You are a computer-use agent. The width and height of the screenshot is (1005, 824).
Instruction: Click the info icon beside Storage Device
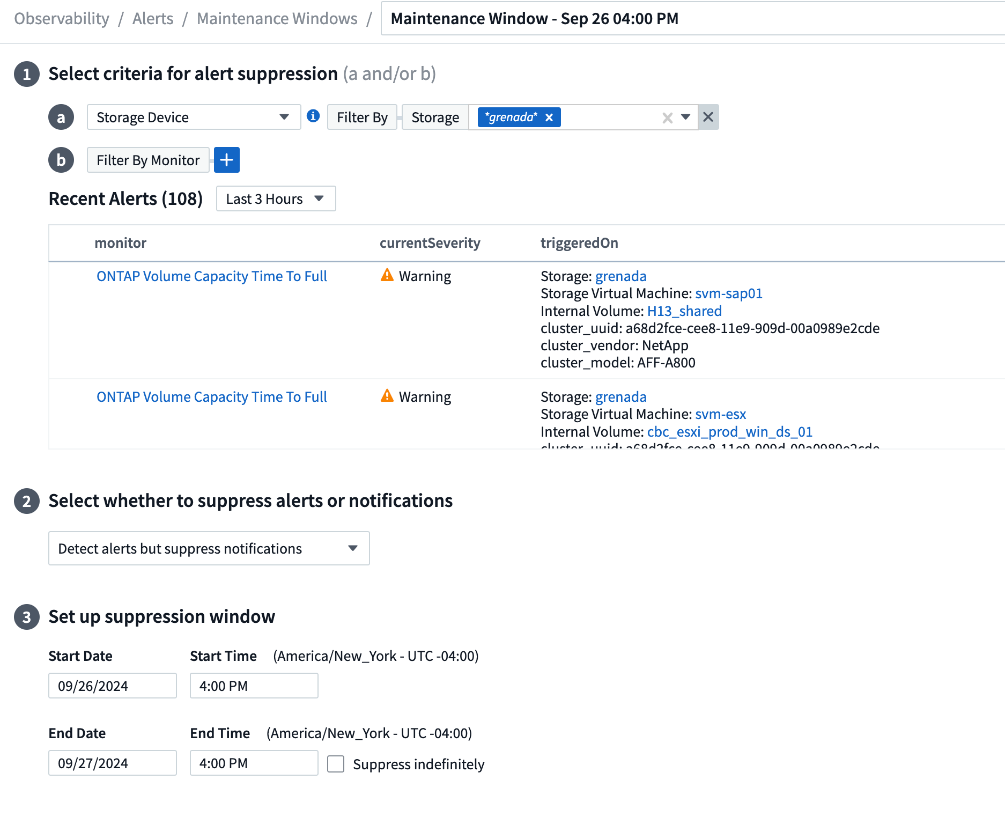(313, 116)
